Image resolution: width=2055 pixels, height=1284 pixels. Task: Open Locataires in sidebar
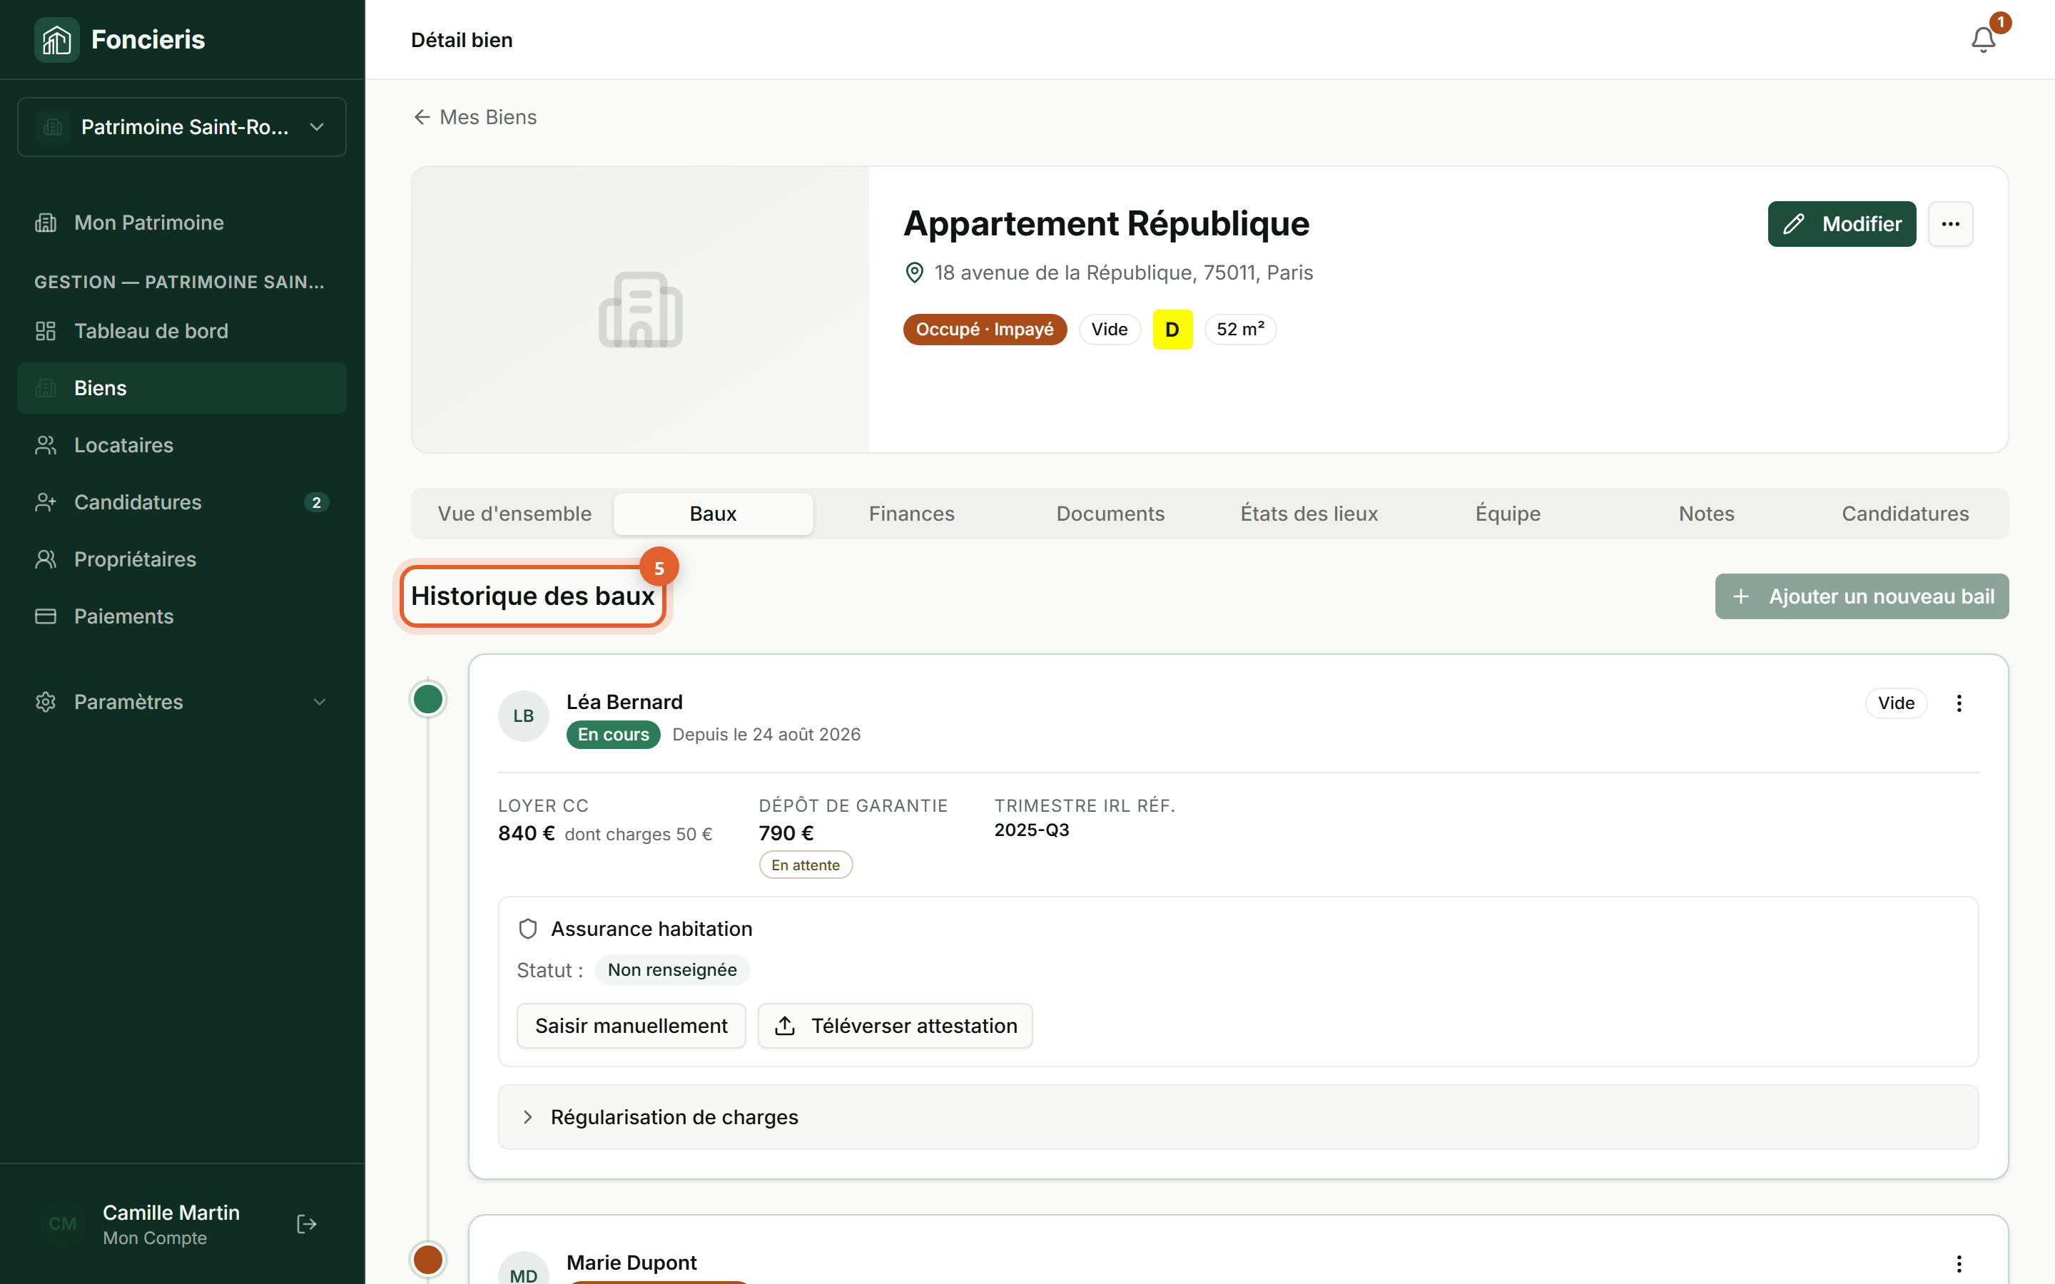[182, 445]
